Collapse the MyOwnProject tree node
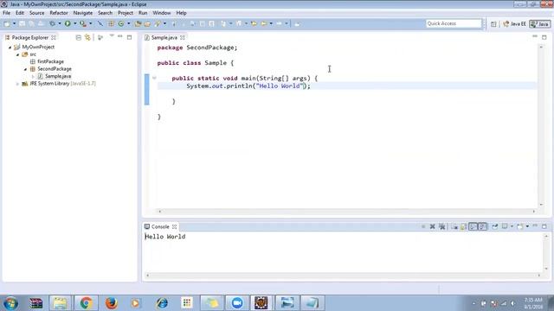The width and height of the screenshot is (554, 311). (10, 47)
